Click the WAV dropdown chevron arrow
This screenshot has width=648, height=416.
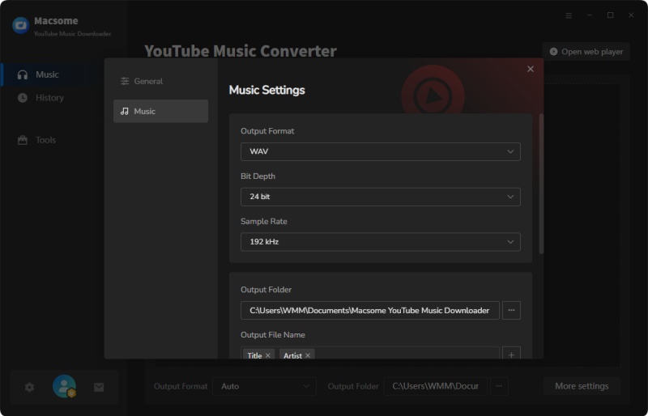pyautogui.click(x=510, y=151)
